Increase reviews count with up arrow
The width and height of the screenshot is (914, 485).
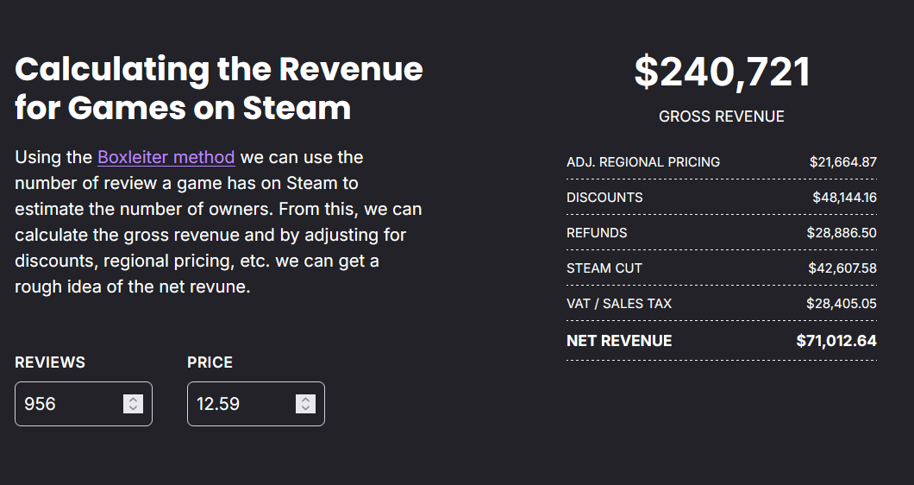(x=133, y=400)
